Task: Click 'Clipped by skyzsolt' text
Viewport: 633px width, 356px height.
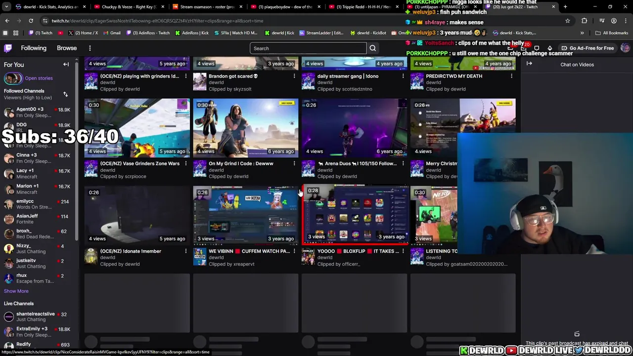Action: click(230, 89)
